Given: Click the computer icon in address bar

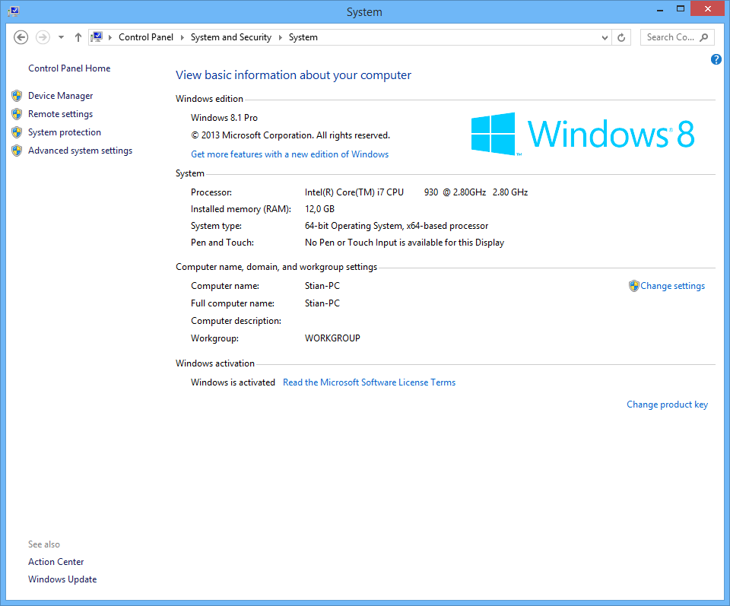Looking at the screenshot, I should [x=97, y=36].
